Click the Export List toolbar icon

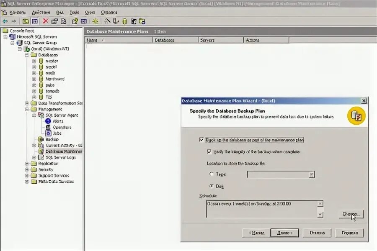pos(64,21)
